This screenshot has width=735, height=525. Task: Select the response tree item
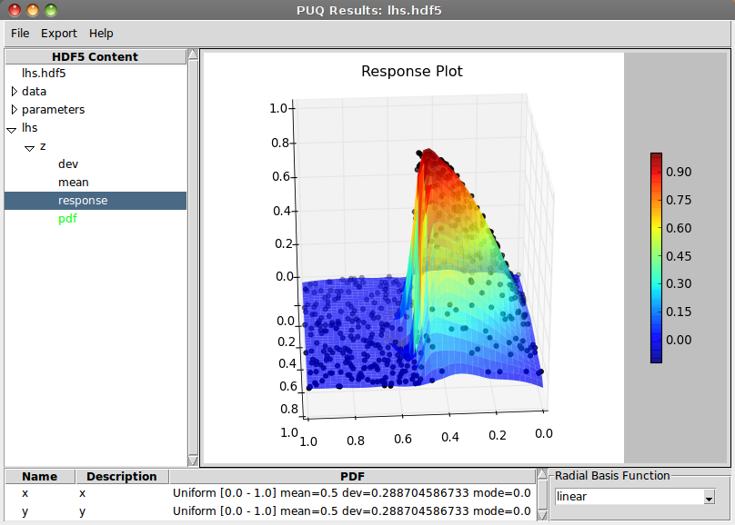(x=96, y=200)
